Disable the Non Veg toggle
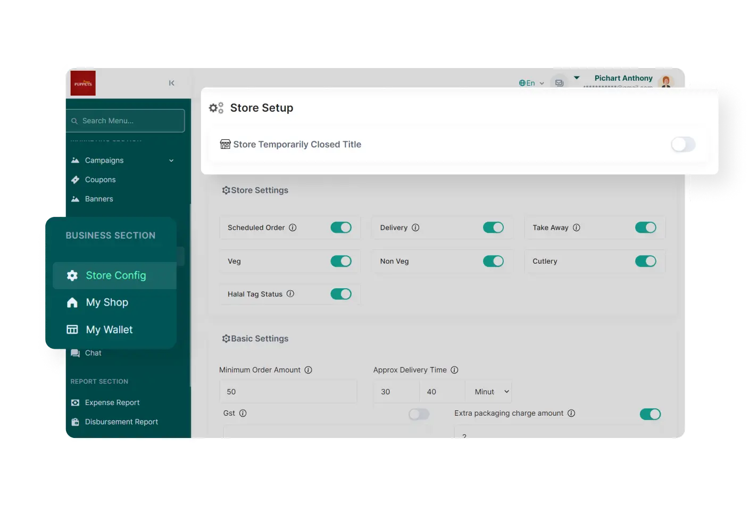This screenshot has width=749, height=506. coord(493,262)
